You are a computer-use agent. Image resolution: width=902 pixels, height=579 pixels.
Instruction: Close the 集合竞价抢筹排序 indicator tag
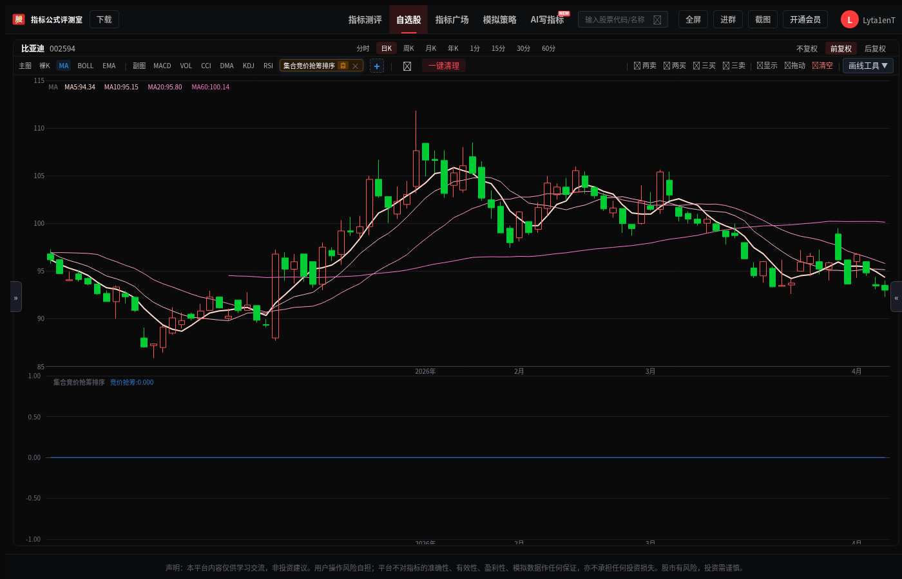(x=355, y=66)
